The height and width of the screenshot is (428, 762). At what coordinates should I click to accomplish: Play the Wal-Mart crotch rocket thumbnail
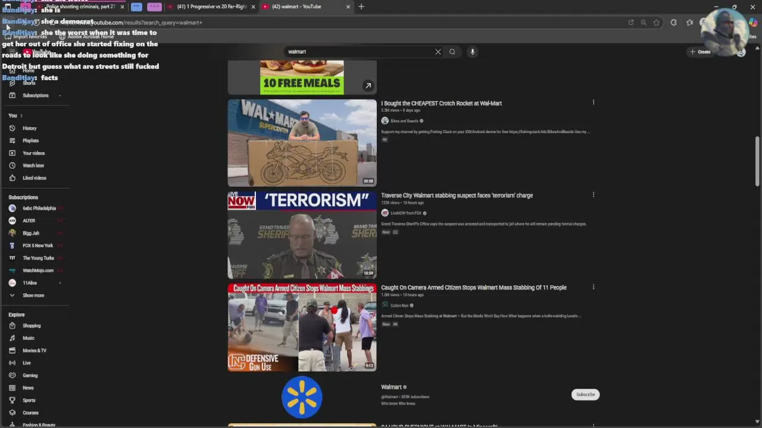pyautogui.click(x=302, y=143)
